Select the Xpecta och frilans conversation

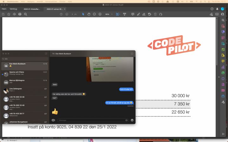pyautogui.click(x=25, y=74)
